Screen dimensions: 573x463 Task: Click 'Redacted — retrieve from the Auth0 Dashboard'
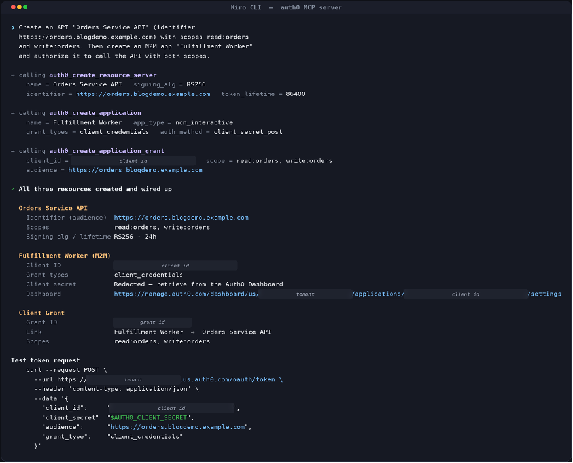tap(198, 284)
